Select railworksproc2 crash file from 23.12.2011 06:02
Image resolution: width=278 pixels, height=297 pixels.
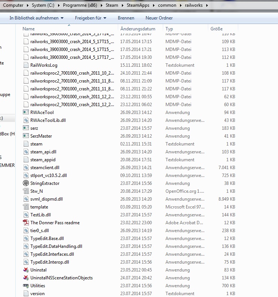click(x=72, y=105)
